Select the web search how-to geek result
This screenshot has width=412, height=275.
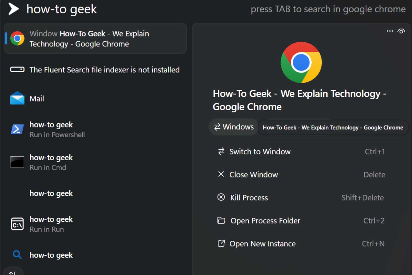95,255
